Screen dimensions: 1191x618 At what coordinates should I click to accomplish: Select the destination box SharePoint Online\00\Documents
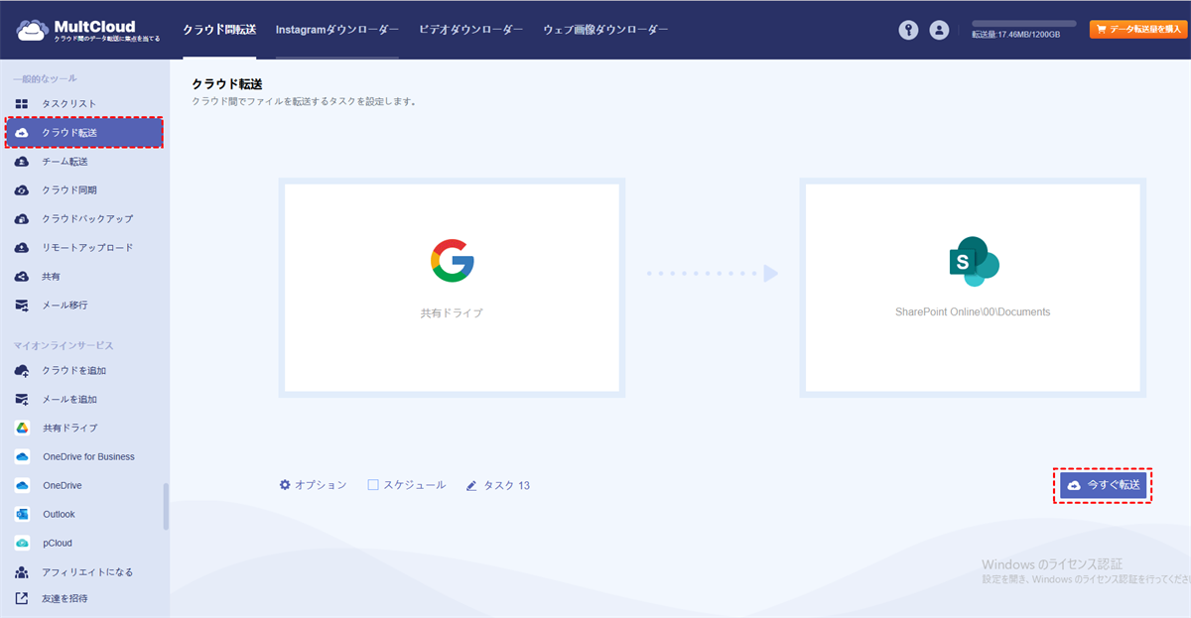973,289
